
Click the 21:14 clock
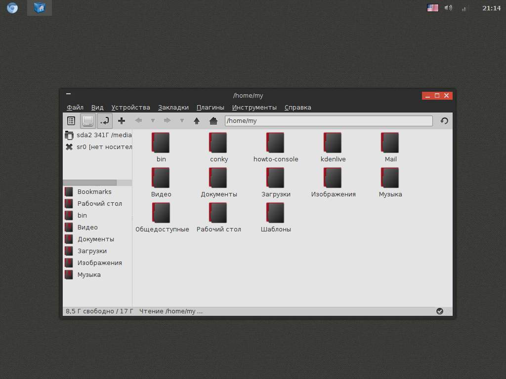(492, 8)
